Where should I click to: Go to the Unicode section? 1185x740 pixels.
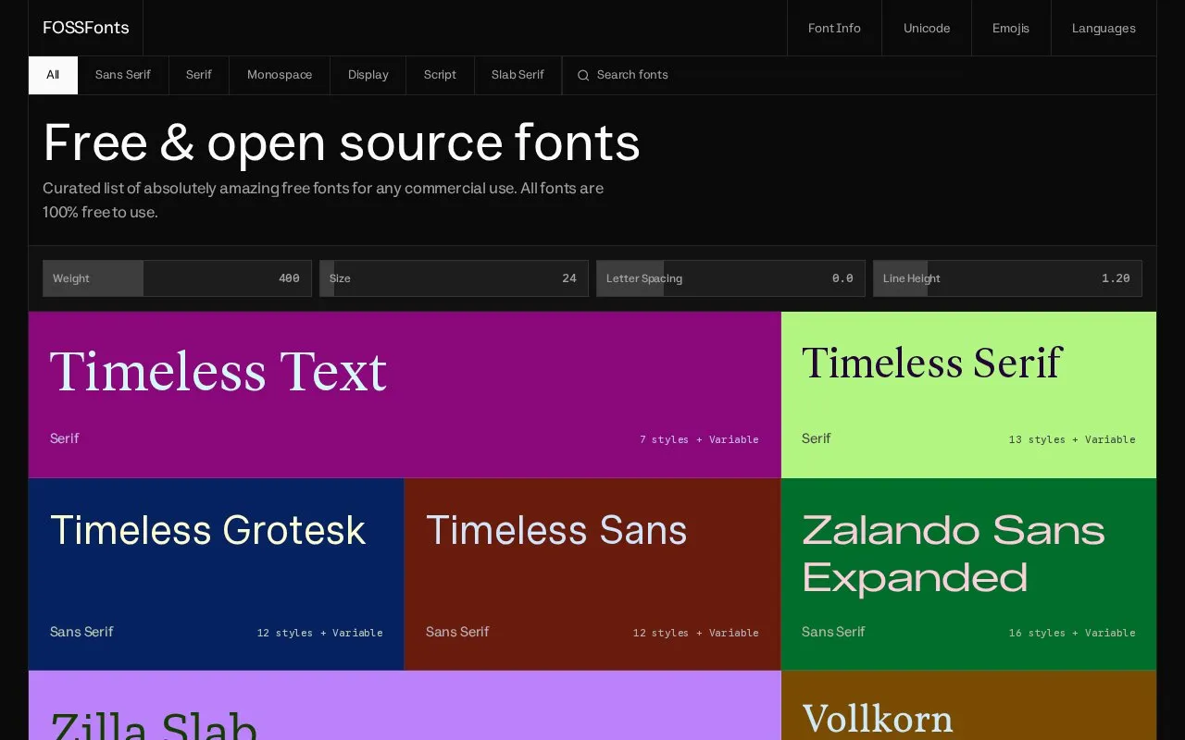click(927, 28)
